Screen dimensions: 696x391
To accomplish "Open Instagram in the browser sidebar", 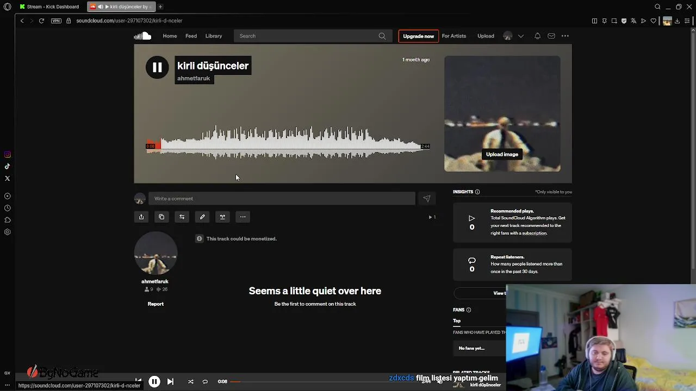I will point(8,155).
